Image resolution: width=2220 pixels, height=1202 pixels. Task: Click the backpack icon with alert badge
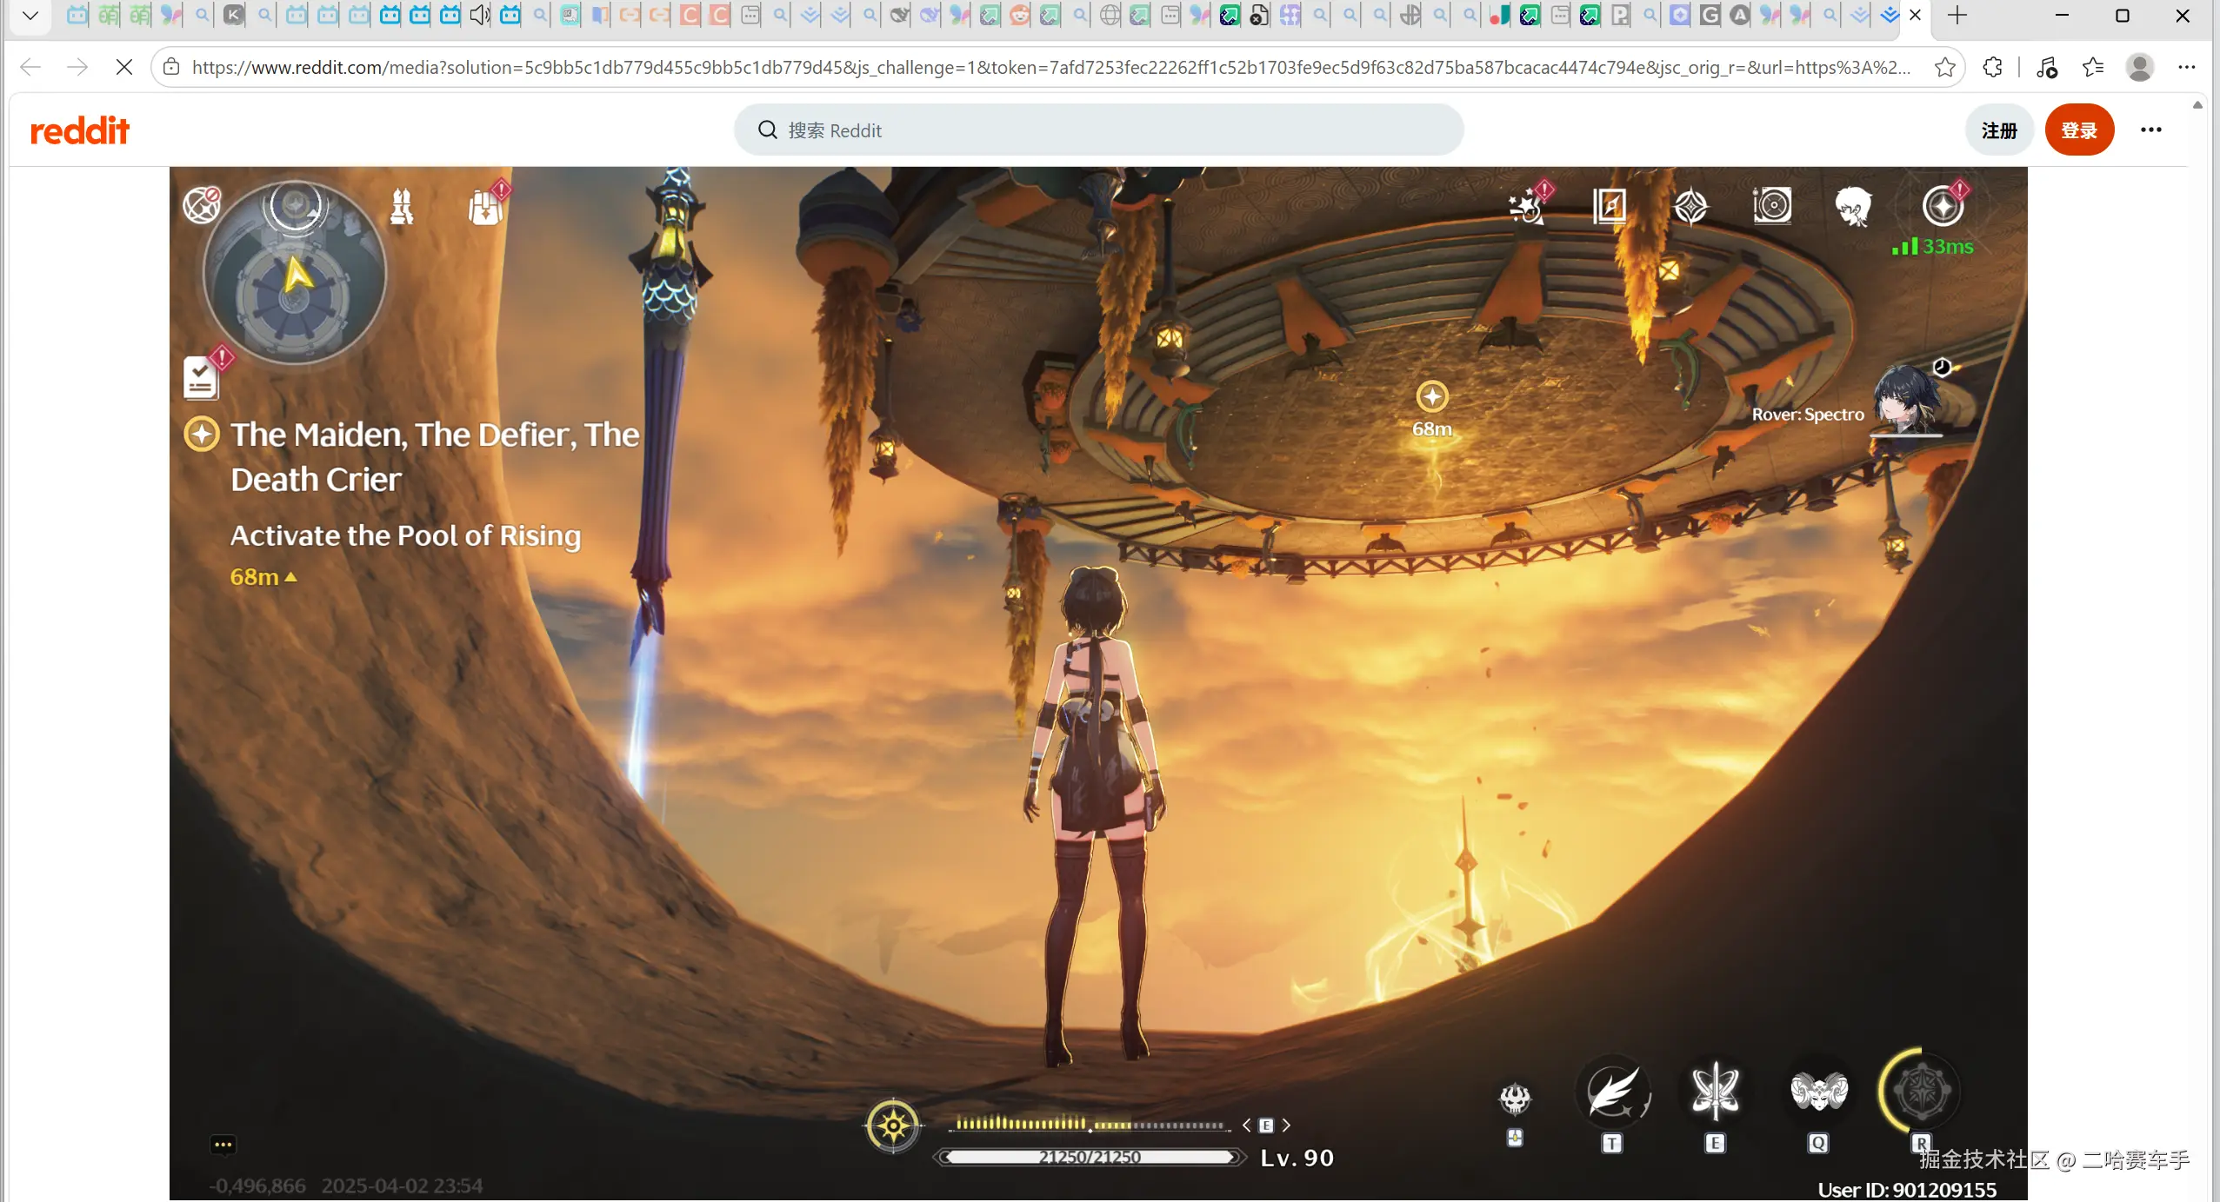(487, 205)
